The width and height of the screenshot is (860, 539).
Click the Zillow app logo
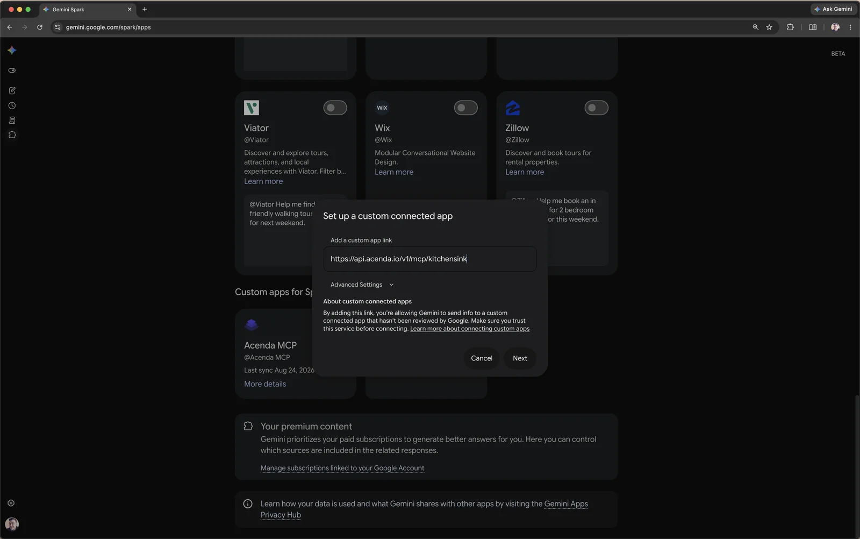(x=513, y=108)
